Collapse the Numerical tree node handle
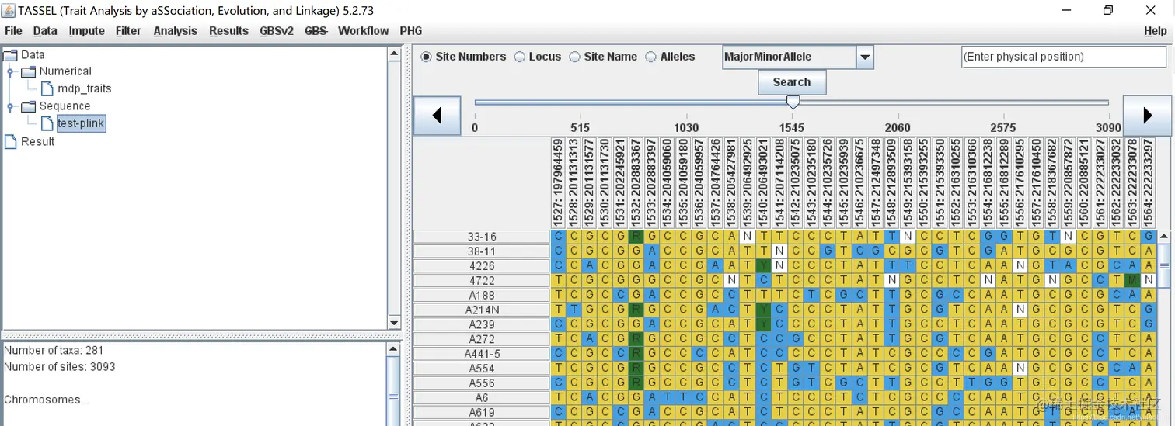The width and height of the screenshot is (1175, 426). point(10,71)
